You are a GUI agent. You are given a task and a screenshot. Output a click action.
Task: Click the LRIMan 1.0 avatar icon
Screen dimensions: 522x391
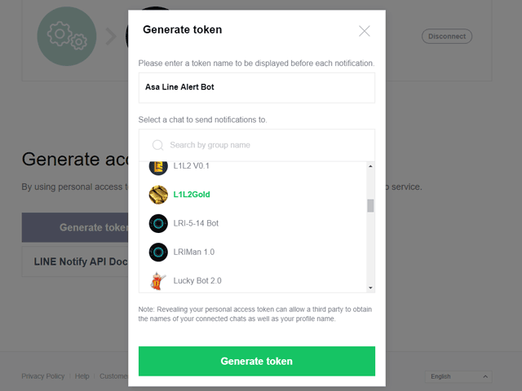[x=158, y=252]
